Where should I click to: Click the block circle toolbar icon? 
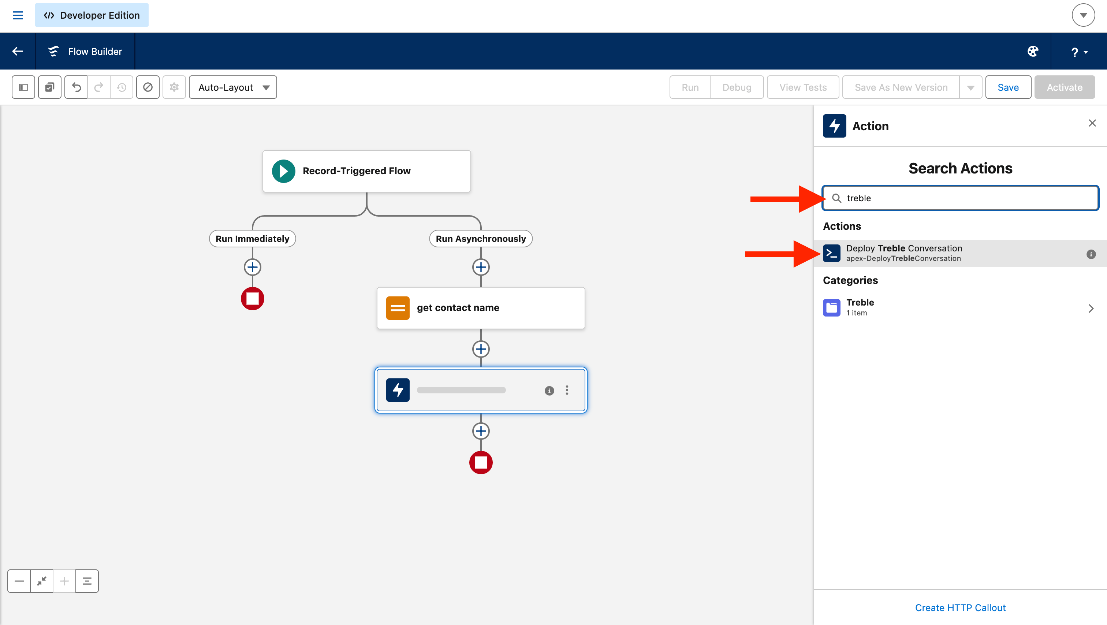pos(148,87)
